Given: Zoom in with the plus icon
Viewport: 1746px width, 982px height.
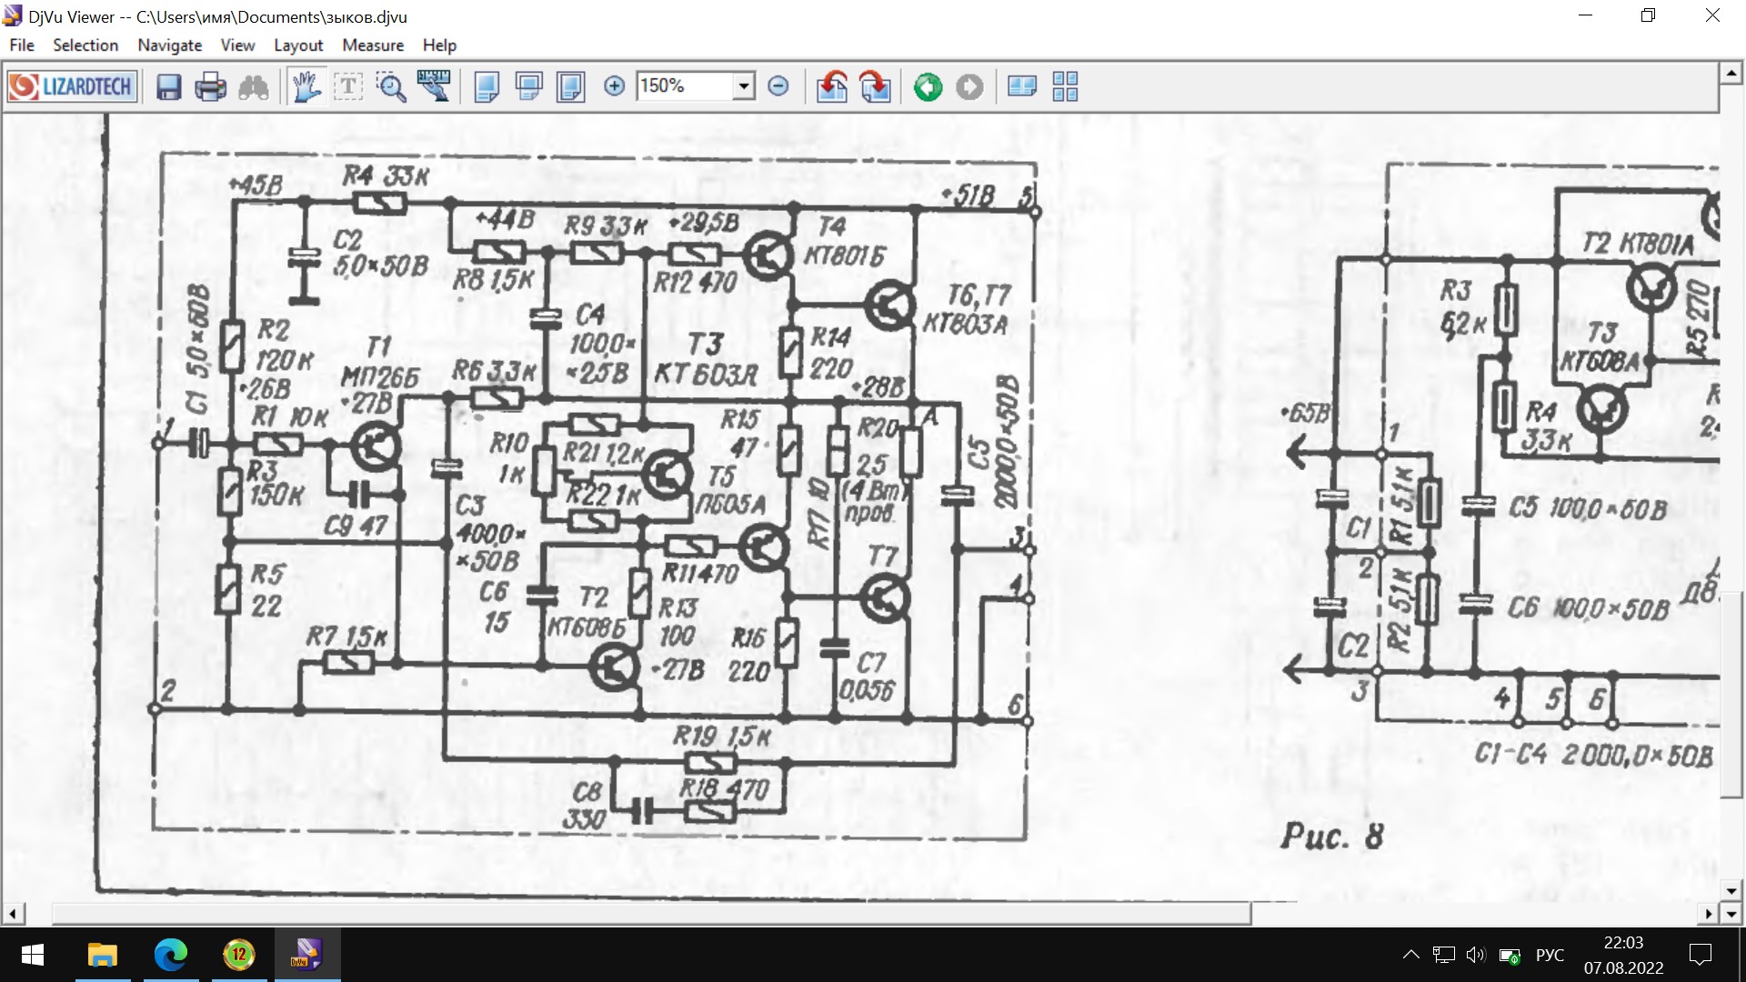Looking at the screenshot, I should click(615, 86).
